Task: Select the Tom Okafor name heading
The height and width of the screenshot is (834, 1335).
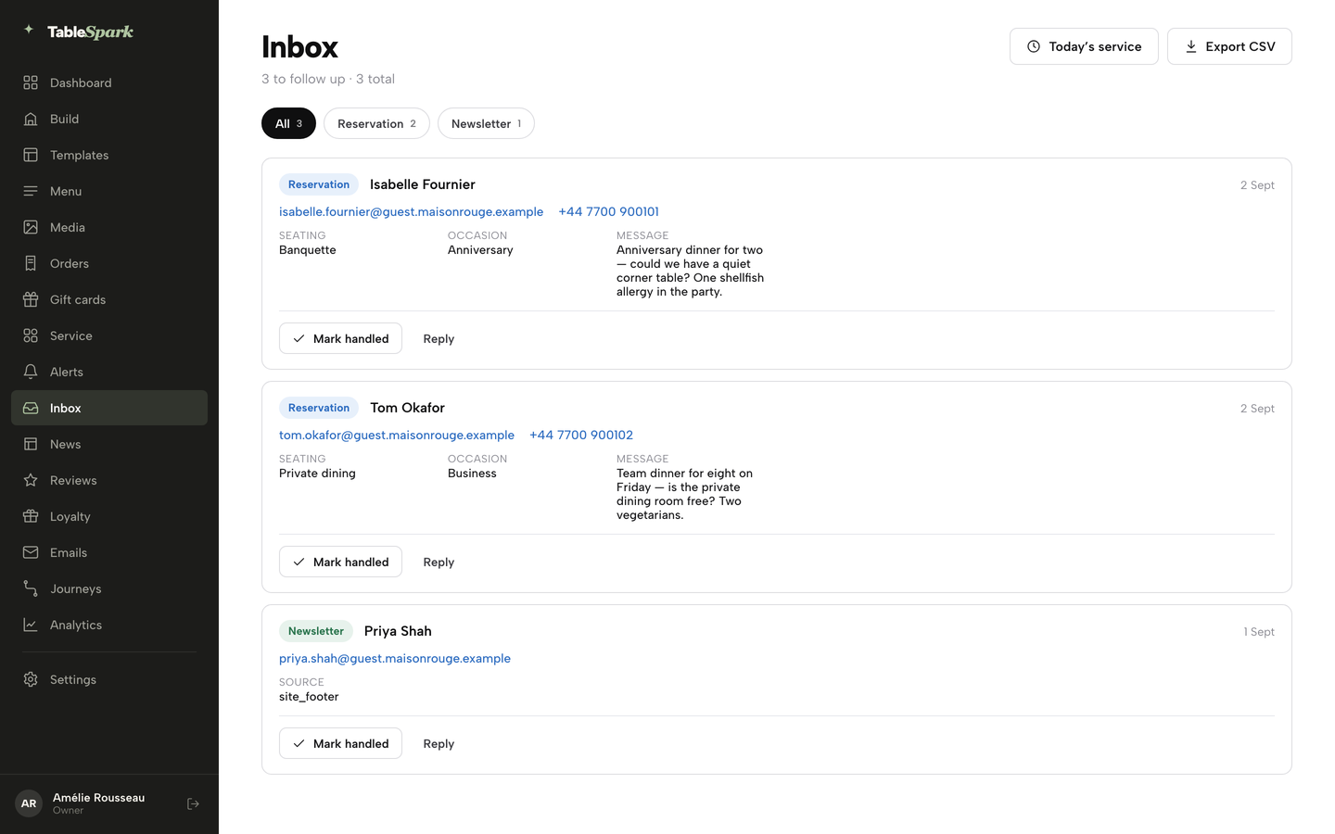Action: pyautogui.click(x=407, y=408)
